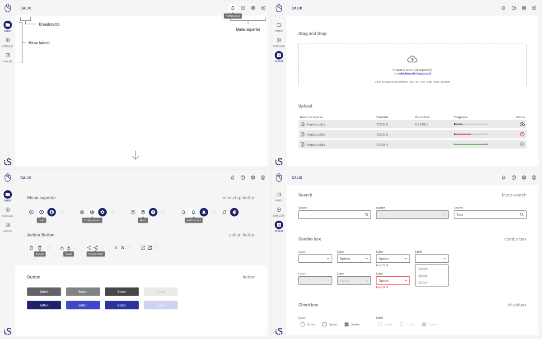Uncheck the filled Option checkbox
Viewport: 542px width, 339px height.
(347, 324)
